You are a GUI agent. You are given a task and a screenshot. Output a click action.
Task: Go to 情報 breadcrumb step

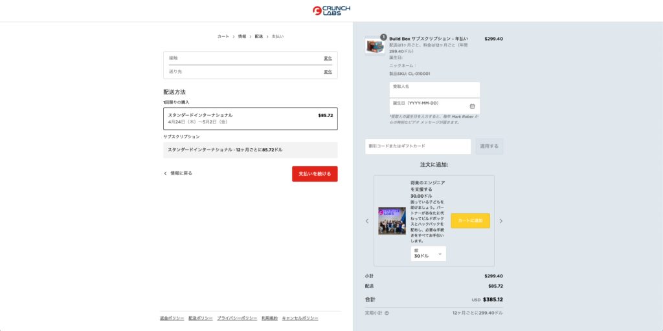[x=242, y=37]
